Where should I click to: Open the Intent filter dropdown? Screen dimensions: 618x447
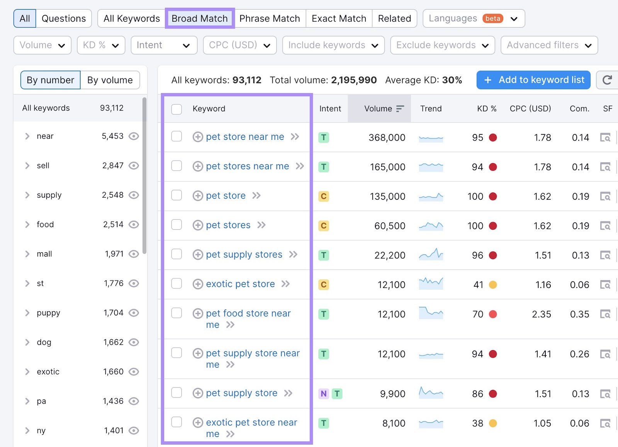pos(164,45)
